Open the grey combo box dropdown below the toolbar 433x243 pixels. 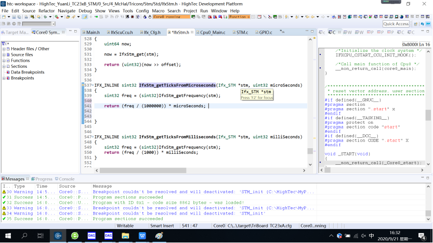point(54,24)
